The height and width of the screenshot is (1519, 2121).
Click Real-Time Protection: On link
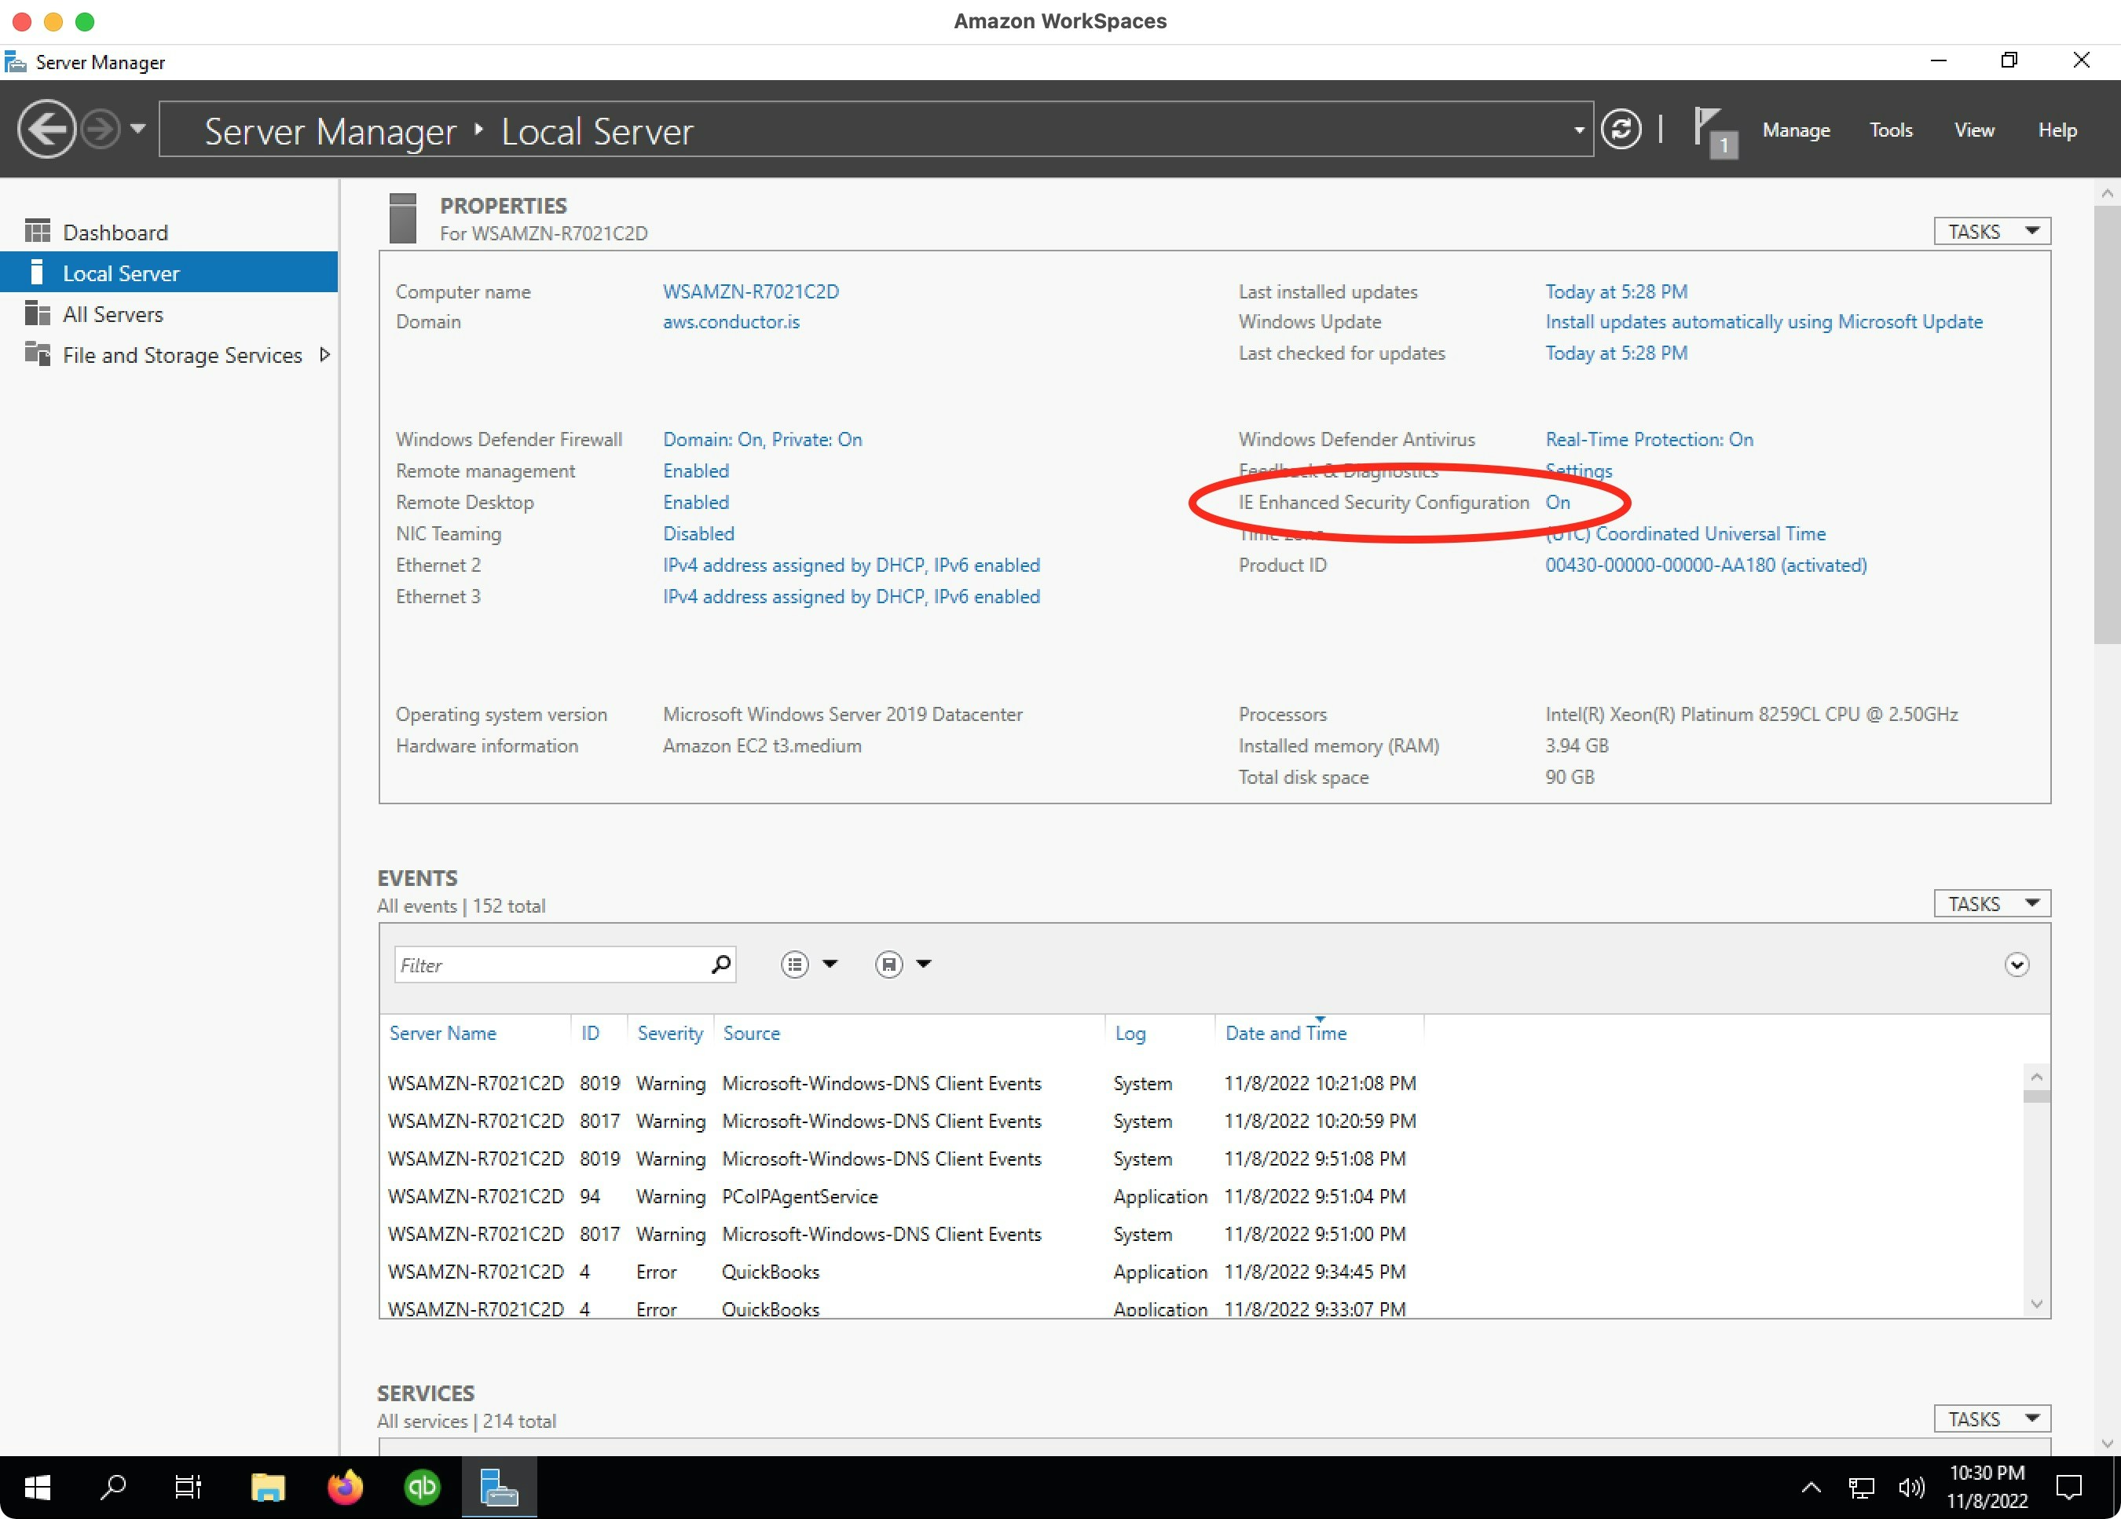1649,439
